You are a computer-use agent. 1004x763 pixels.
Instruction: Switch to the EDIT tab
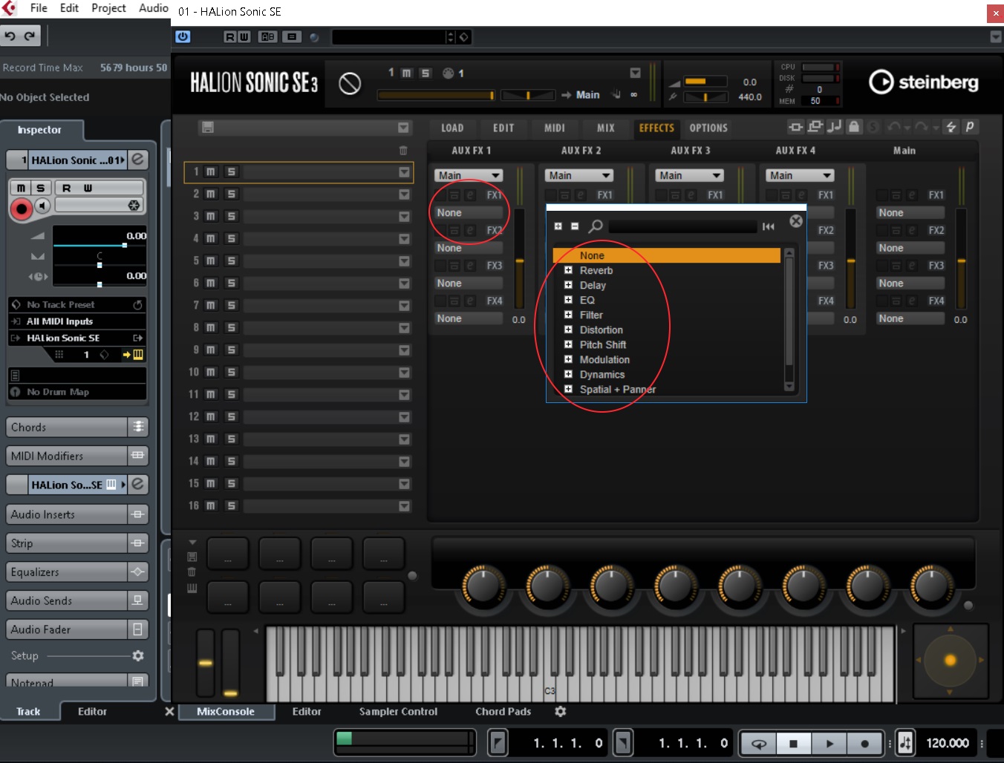(503, 128)
